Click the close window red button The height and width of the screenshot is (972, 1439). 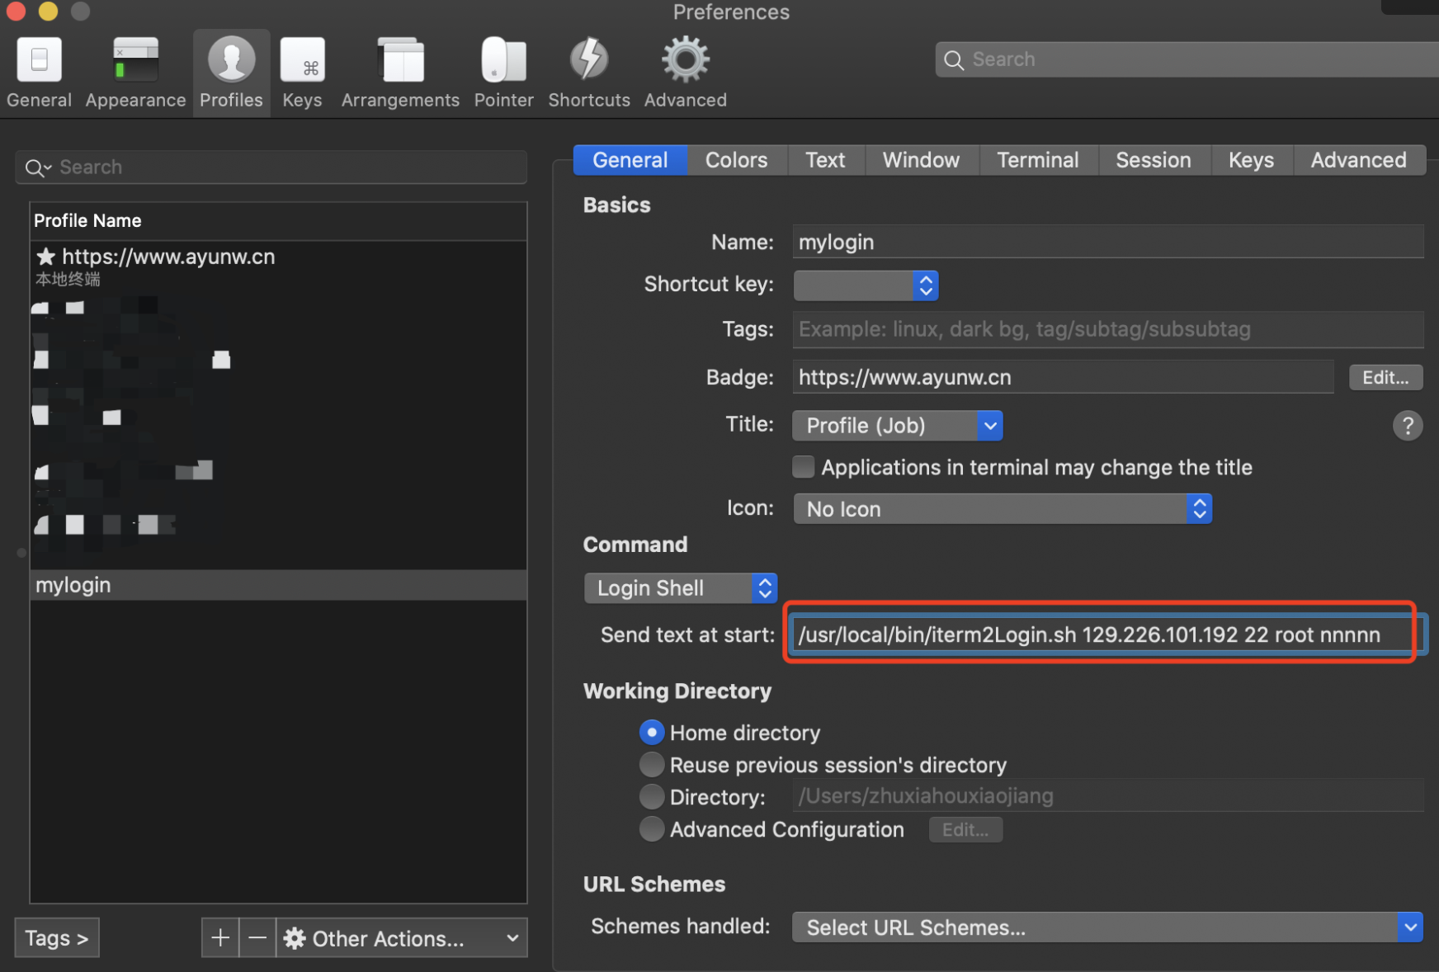pyautogui.click(x=15, y=11)
